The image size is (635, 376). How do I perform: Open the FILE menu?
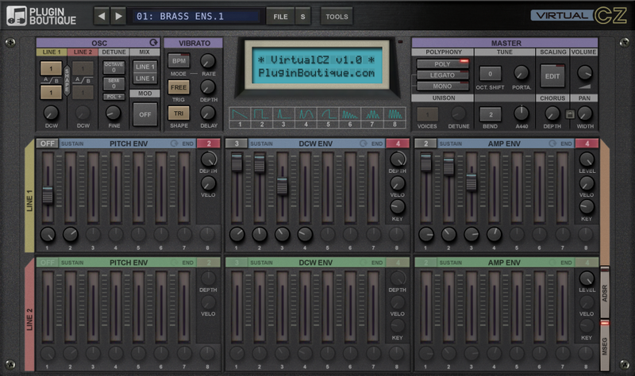pos(279,16)
